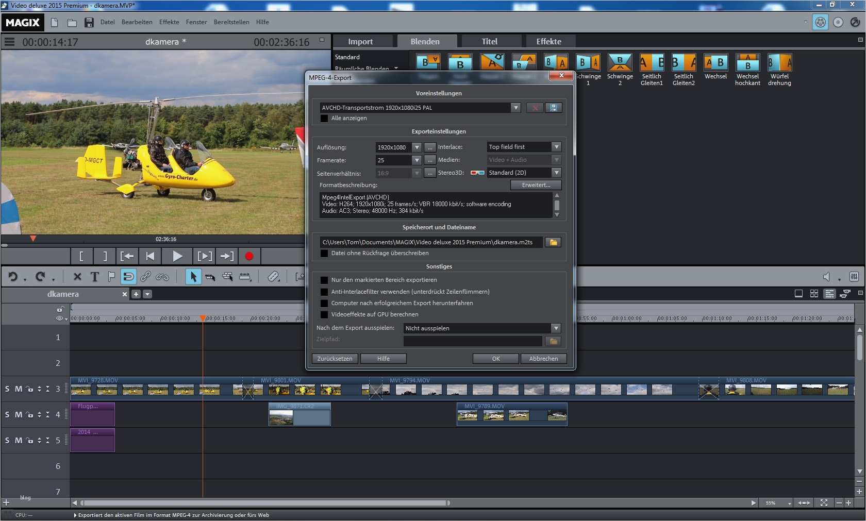
Task: Open 'Nach dem Export ausspielen' dropdown
Action: 555,328
